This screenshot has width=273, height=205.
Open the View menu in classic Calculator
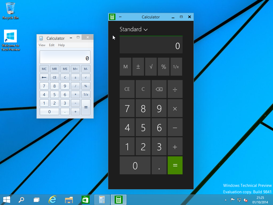tap(42, 45)
